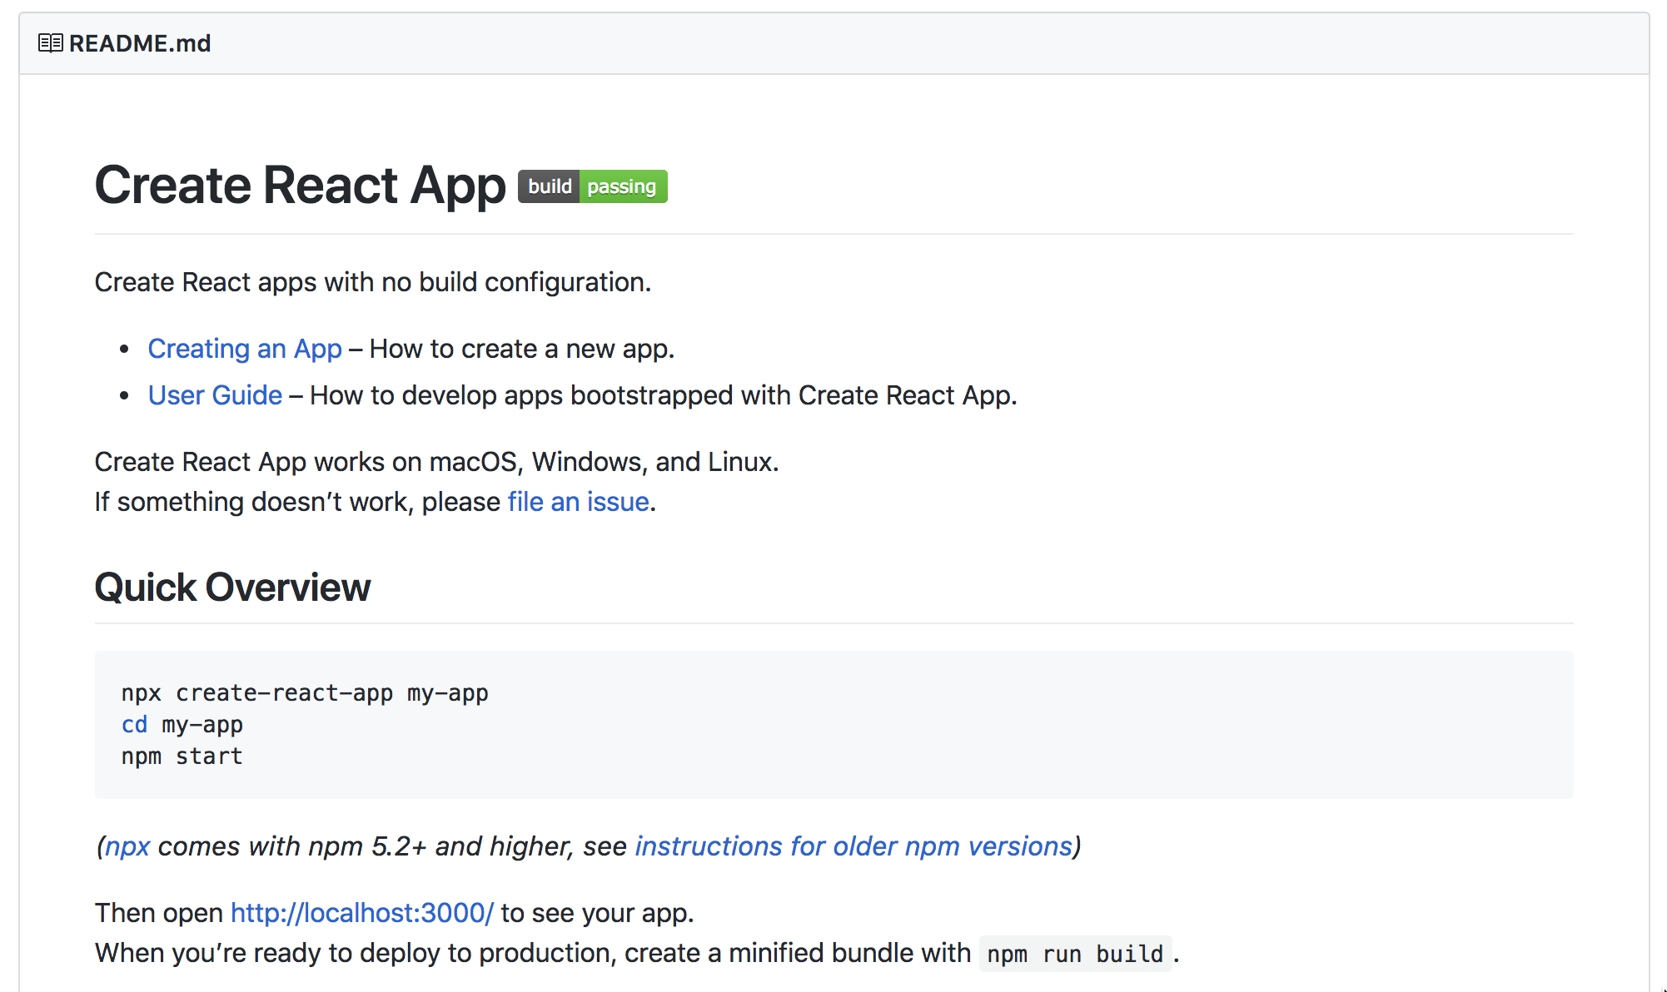Click the README.md file title

tap(140, 43)
